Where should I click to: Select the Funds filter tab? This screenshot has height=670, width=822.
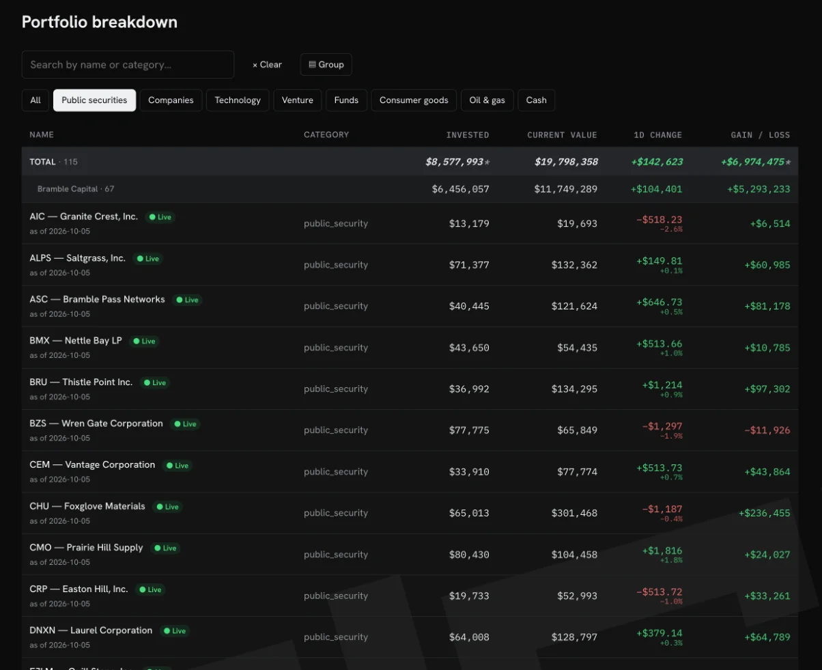pyautogui.click(x=346, y=100)
